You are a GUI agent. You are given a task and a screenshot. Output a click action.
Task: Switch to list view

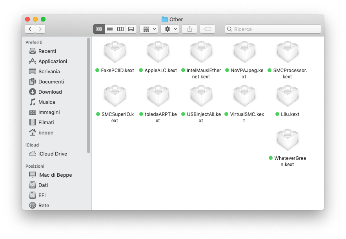coord(110,29)
